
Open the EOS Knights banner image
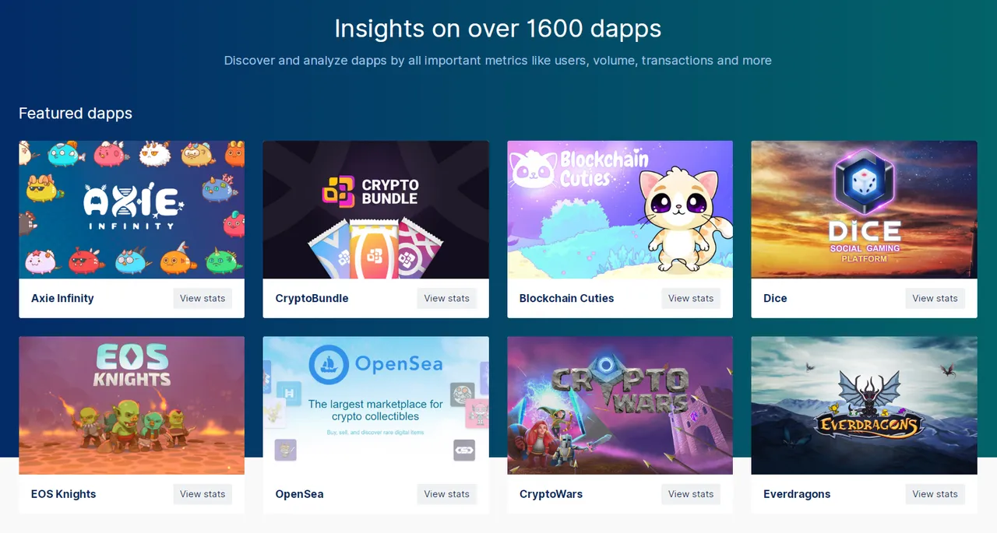coord(132,405)
